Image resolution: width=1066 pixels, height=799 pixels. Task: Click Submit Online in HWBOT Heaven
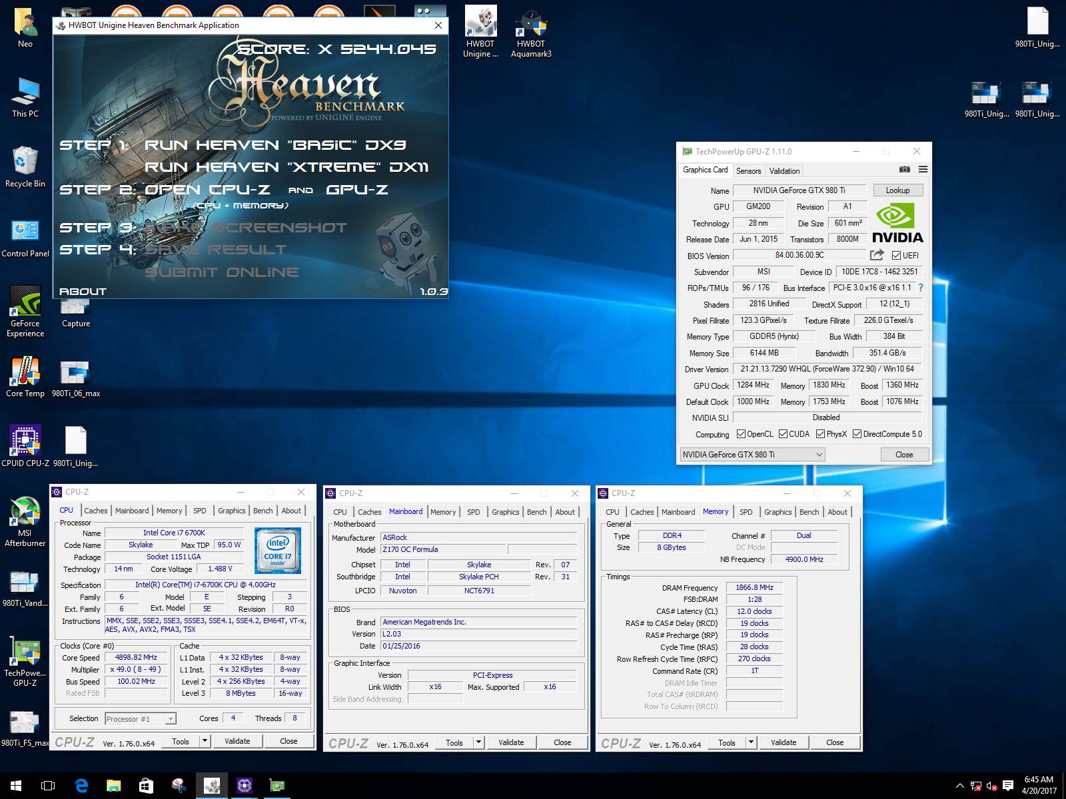pyautogui.click(x=222, y=272)
